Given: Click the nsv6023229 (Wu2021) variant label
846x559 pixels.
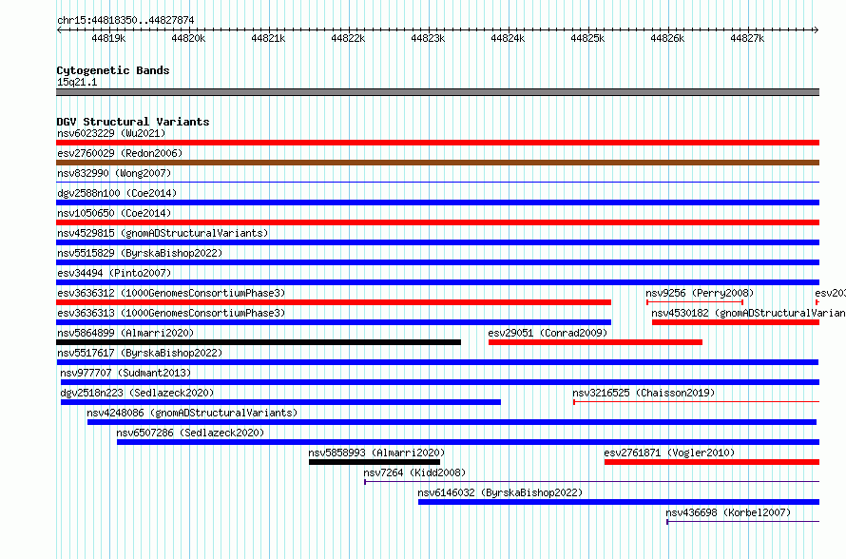Looking at the screenshot, I should pos(111,133).
